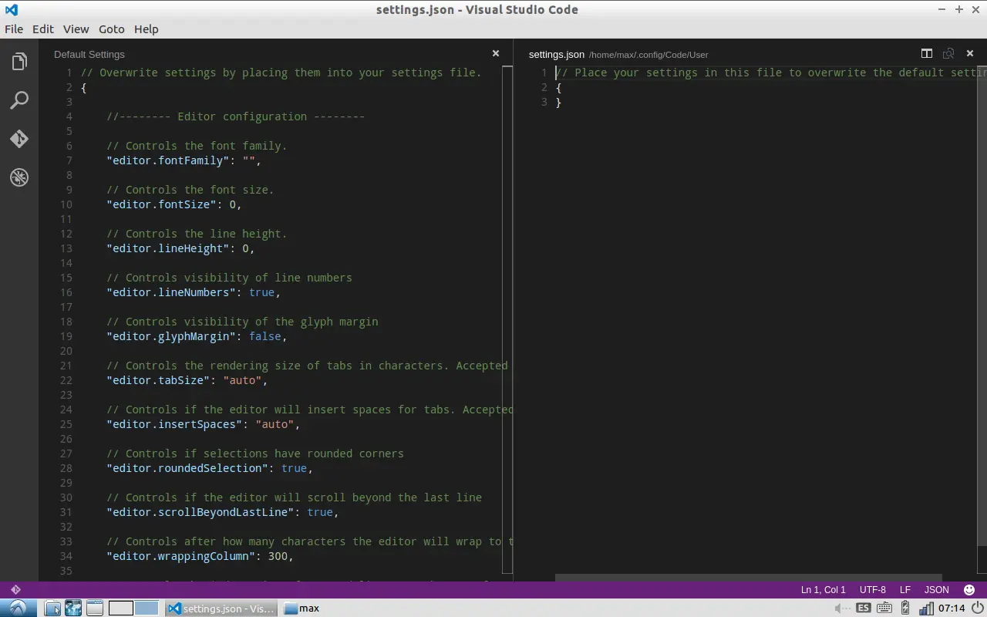
Task: Launch the web browser from the taskbar
Action: 73,608
